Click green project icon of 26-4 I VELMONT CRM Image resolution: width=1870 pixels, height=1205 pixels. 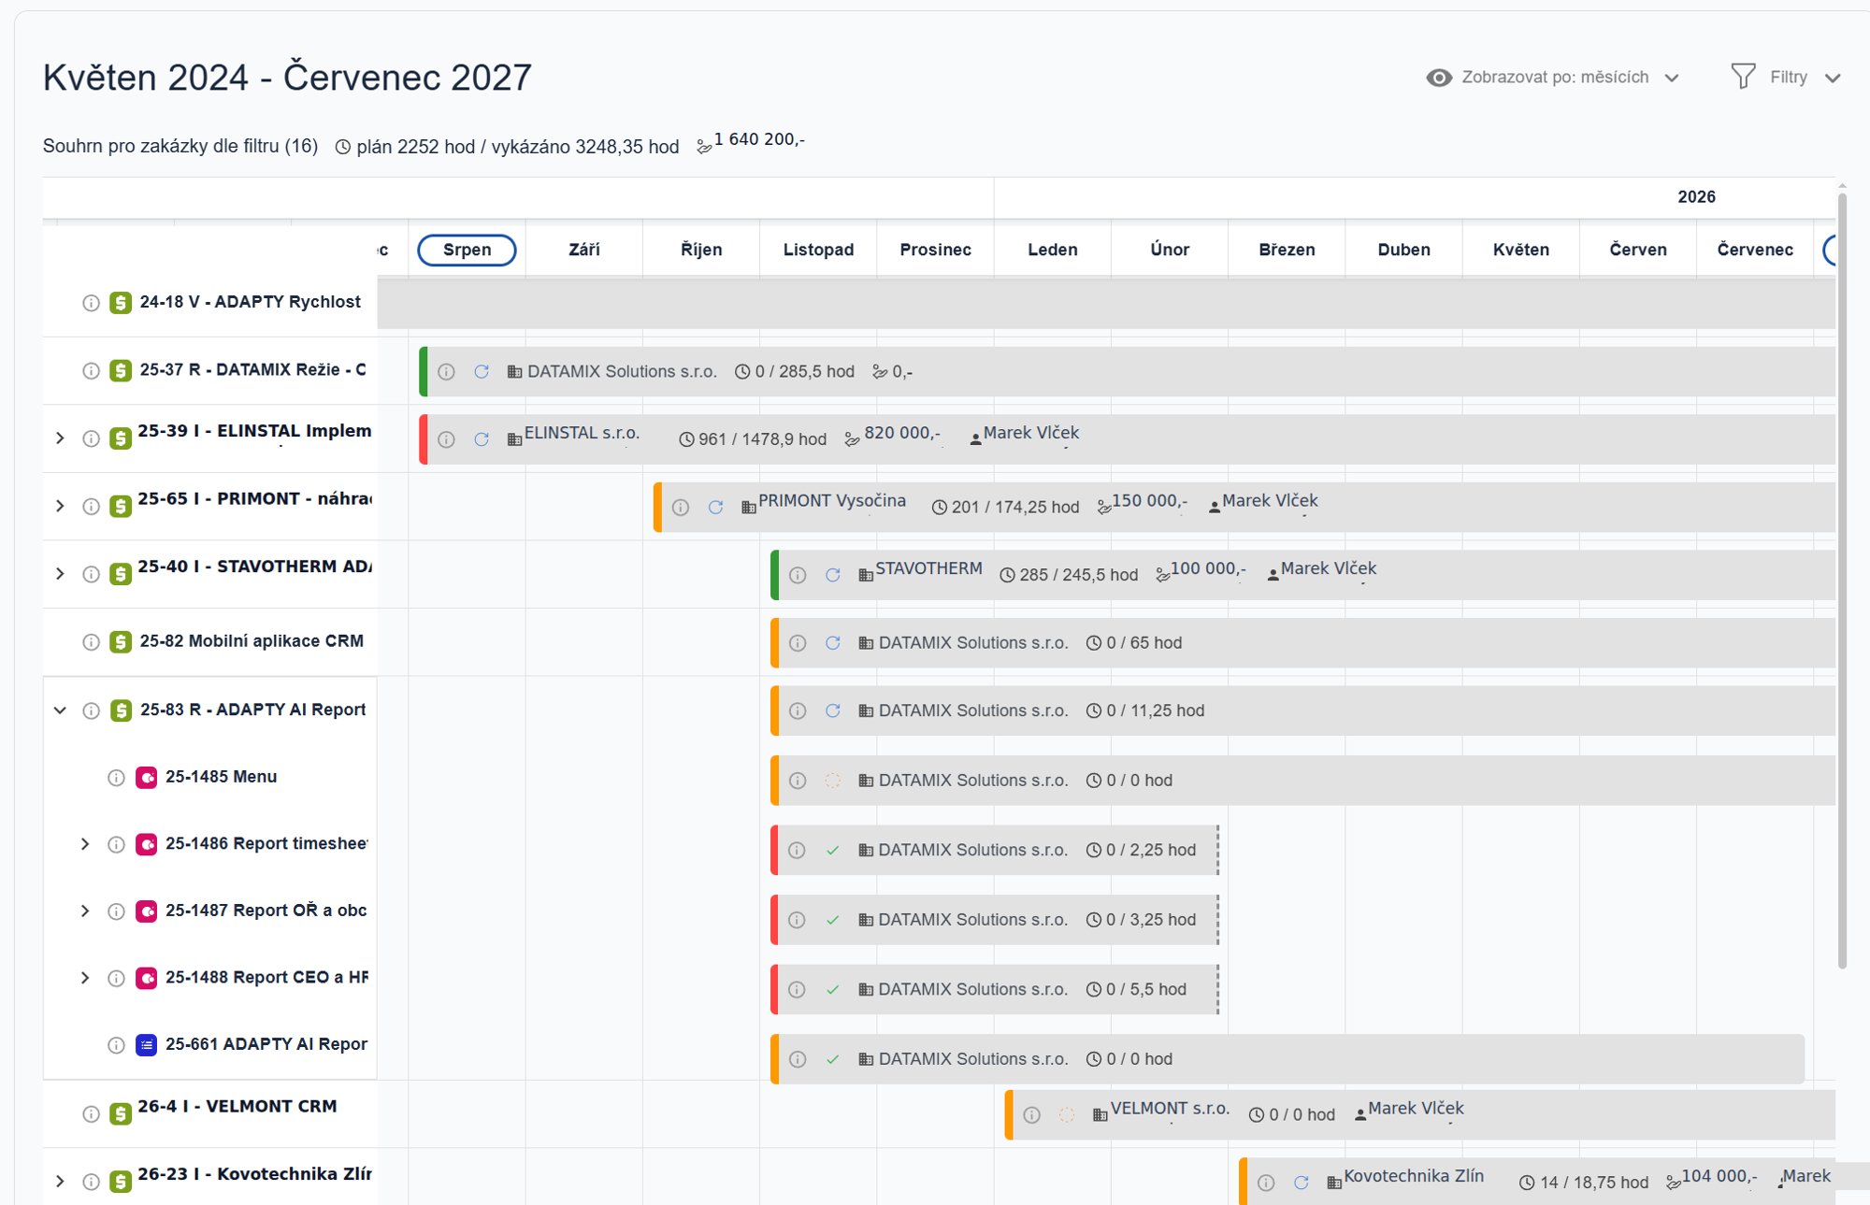[x=121, y=1113]
